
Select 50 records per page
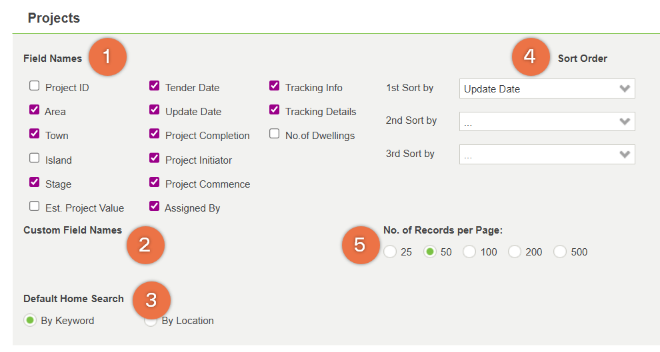(x=430, y=252)
